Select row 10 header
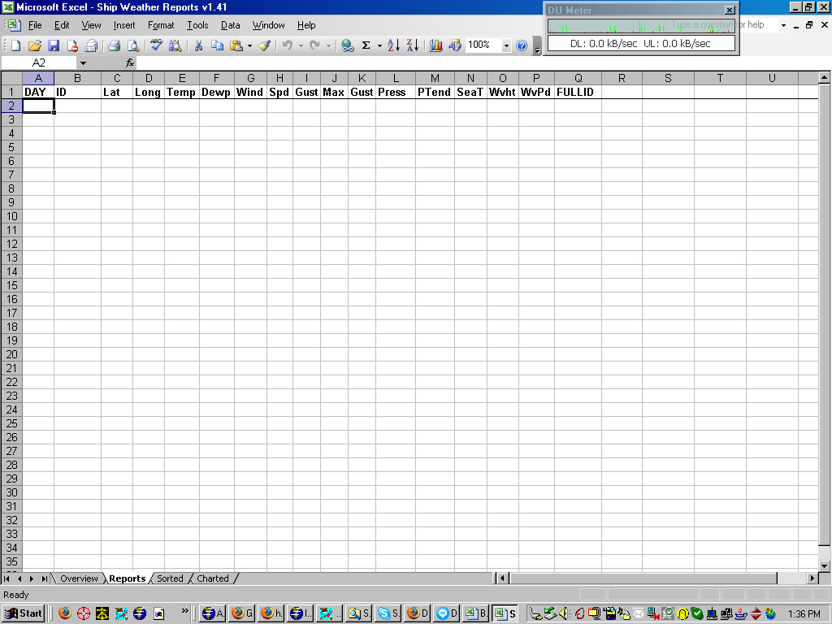 (x=11, y=216)
